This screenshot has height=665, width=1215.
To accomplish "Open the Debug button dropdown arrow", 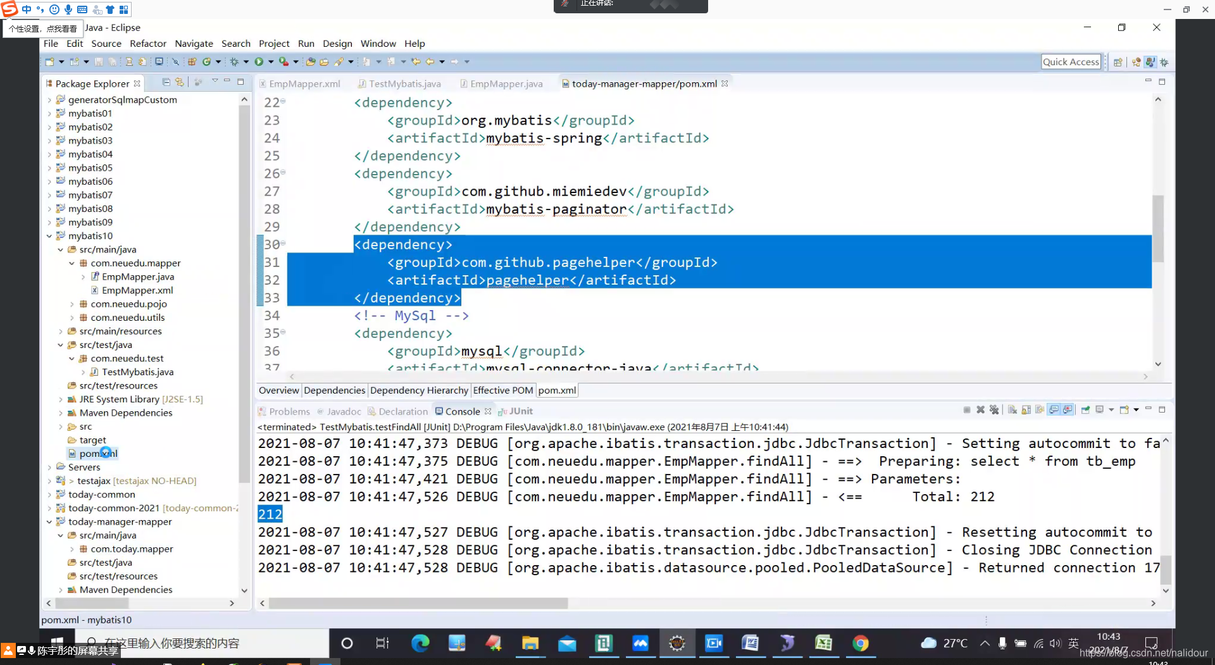I will 246,61.
